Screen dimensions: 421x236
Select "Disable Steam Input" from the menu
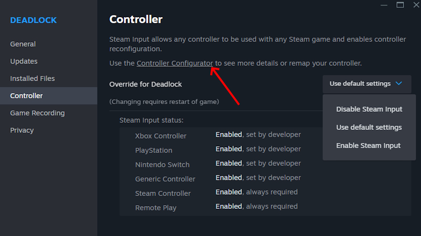point(369,109)
